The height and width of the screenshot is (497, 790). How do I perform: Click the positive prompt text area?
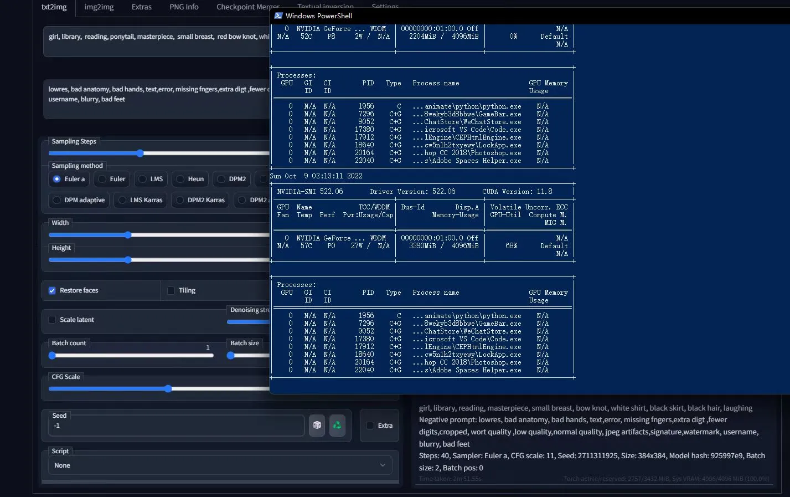click(156, 42)
